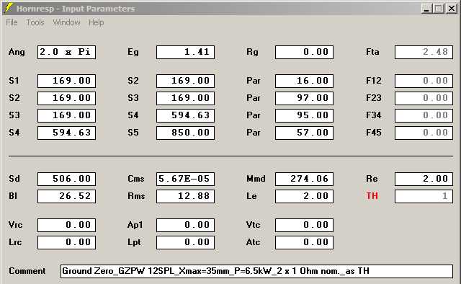
Task: Click the S5 label
Action: (x=133, y=133)
